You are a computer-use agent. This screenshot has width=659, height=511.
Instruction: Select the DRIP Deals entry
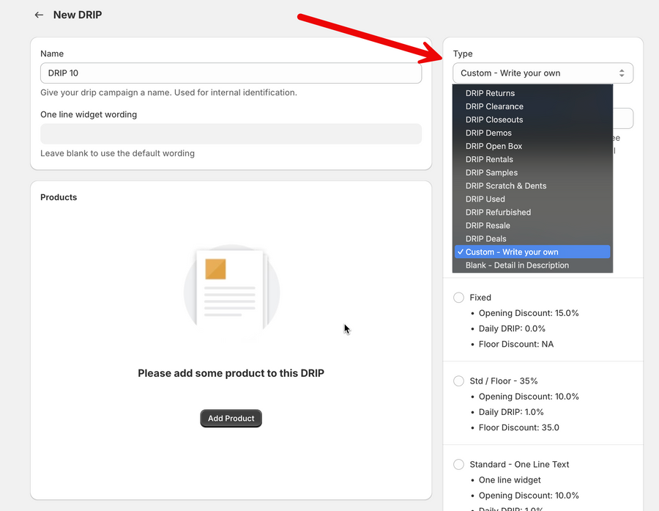[x=487, y=238]
